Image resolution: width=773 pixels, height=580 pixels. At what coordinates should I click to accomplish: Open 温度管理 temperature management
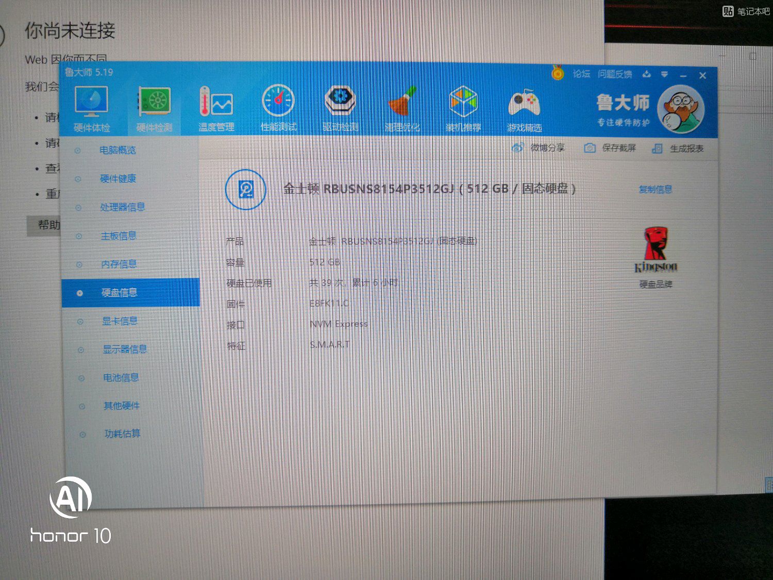(x=216, y=109)
